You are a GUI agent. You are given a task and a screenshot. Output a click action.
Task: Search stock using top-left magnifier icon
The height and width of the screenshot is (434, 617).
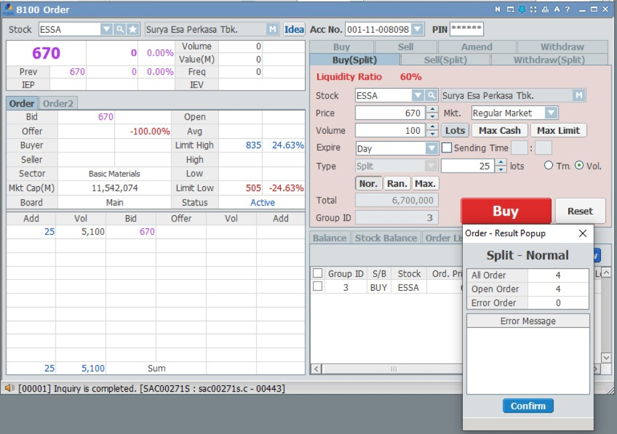tap(119, 30)
